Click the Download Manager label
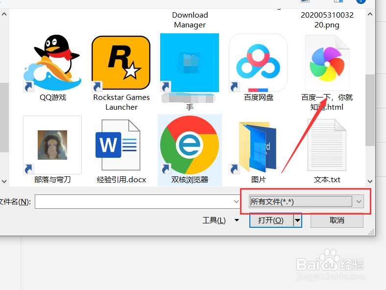This screenshot has width=386, height=290. pos(190,20)
